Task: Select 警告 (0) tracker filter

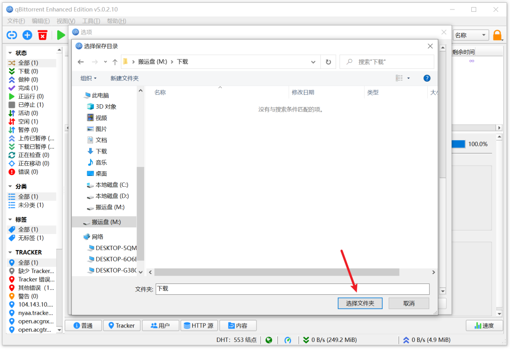Action: [28, 296]
